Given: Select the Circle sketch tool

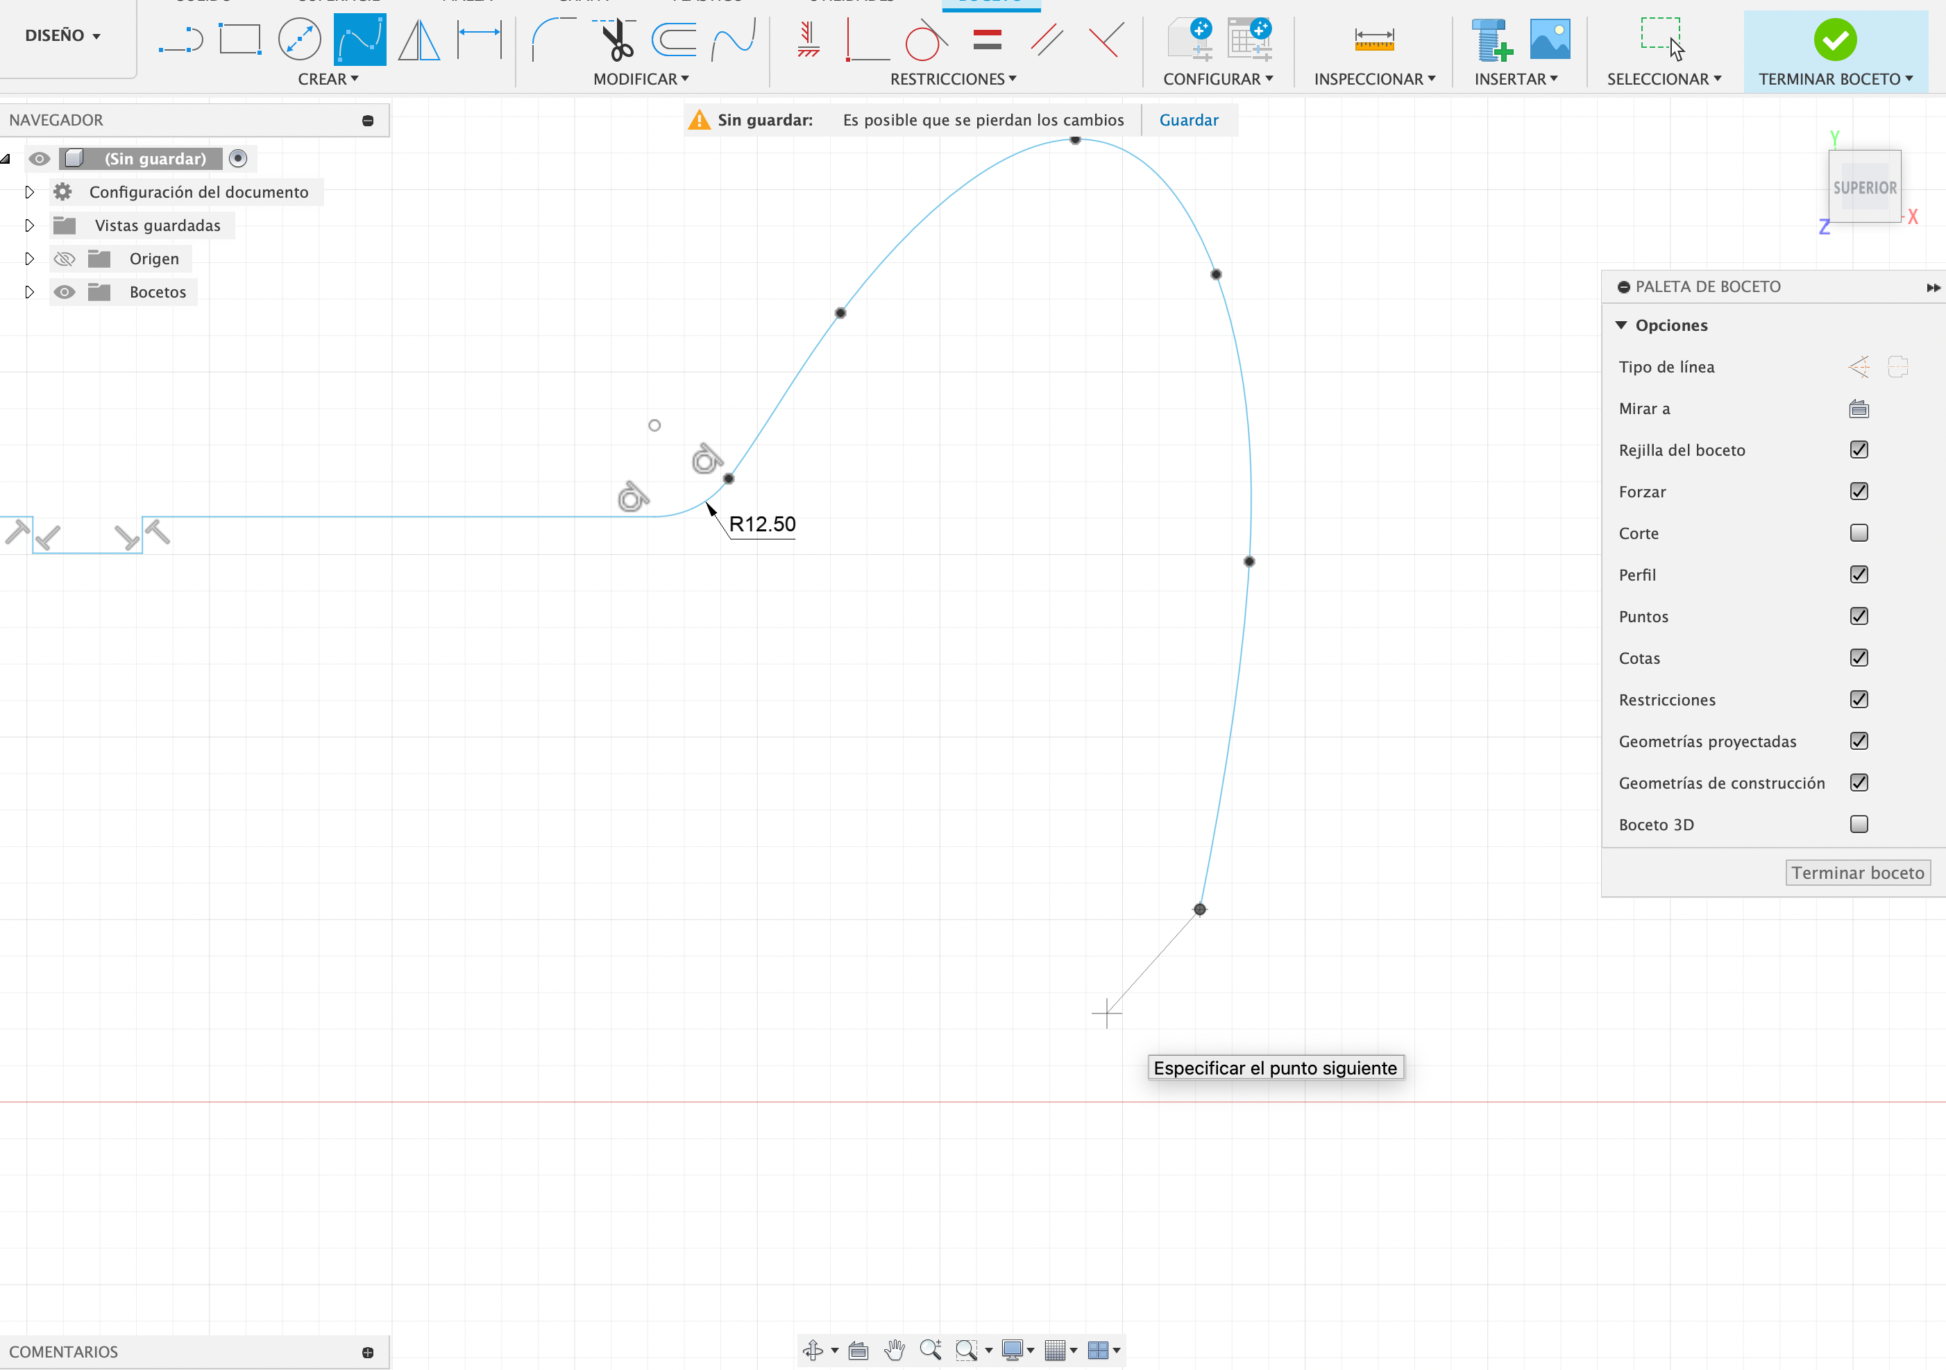Looking at the screenshot, I should coord(299,40).
